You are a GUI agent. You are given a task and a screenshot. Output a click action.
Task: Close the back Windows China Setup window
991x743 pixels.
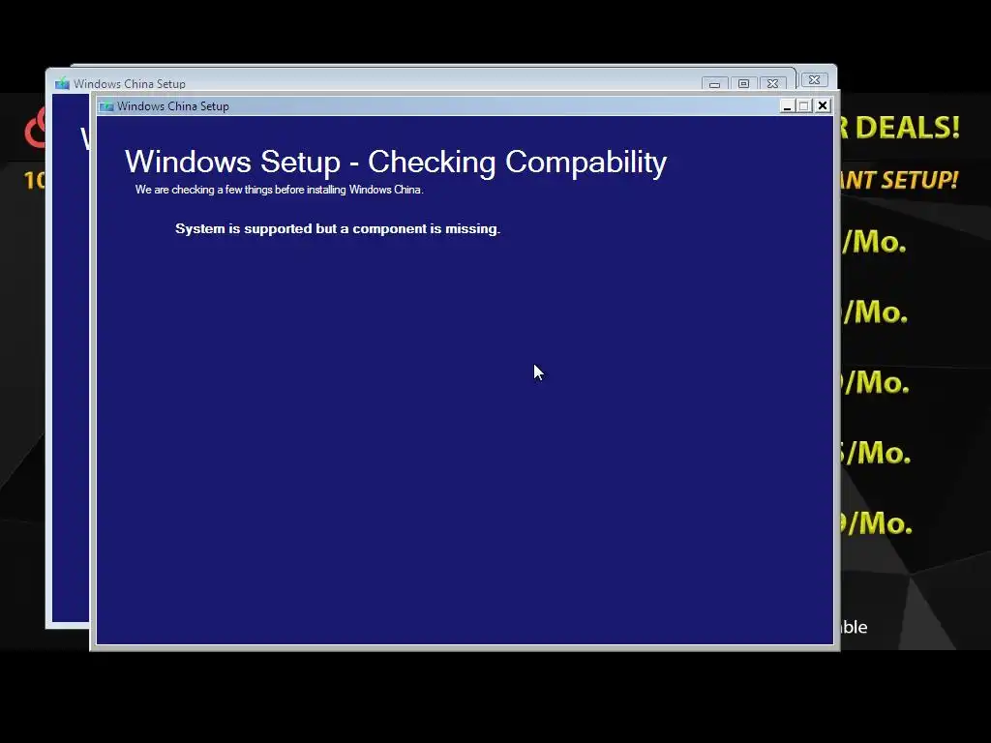(772, 83)
